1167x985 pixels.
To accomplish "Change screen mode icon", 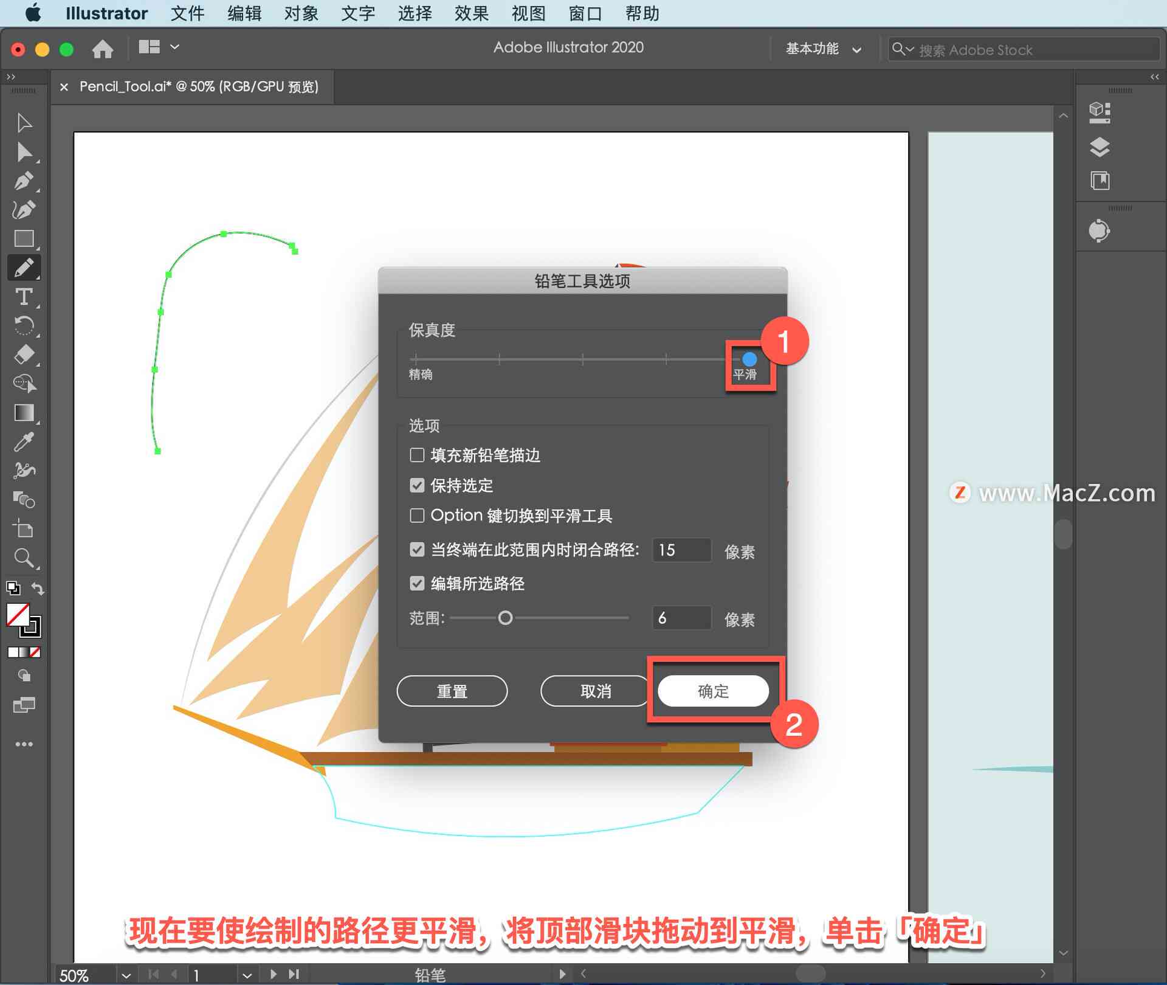I will click(x=24, y=705).
